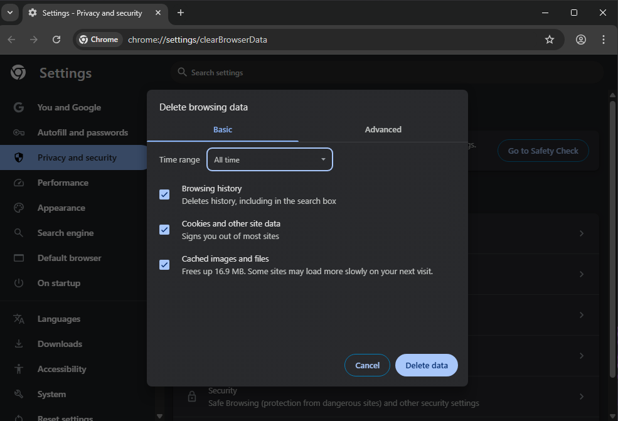Click the key icon for Autofill and passwords

point(19,132)
